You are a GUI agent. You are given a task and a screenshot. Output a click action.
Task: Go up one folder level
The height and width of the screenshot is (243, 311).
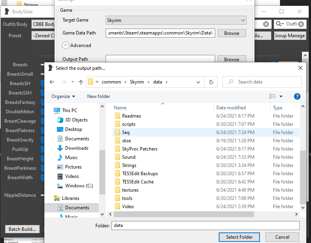click(x=81, y=82)
